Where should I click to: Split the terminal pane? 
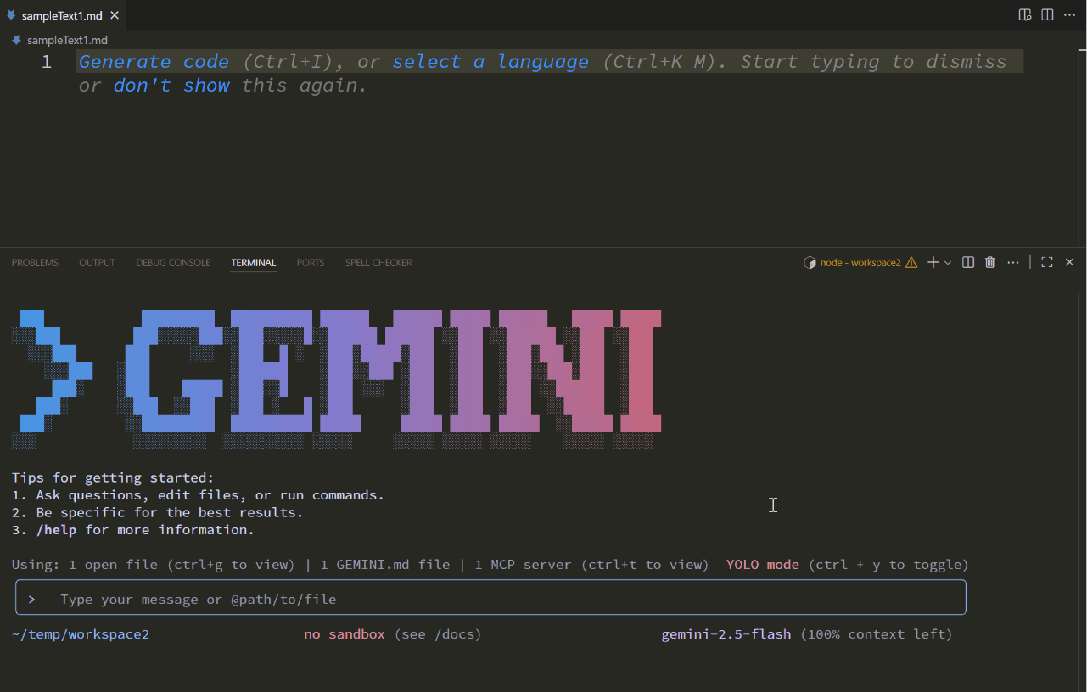coord(968,263)
